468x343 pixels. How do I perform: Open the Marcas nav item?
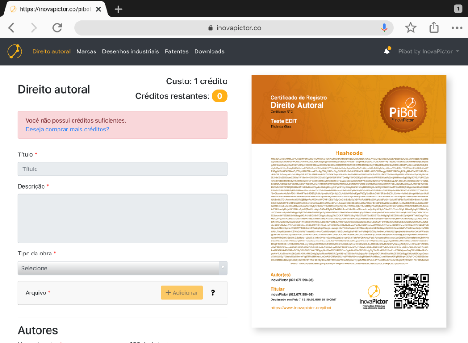point(86,51)
